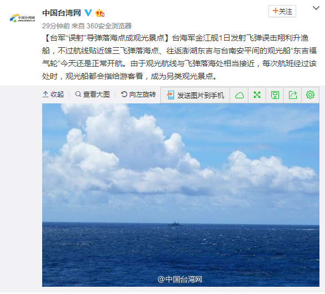This screenshot has width=325, height=294.
Task: Click the green fullscreen expand arrows icon
Action: click(x=257, y=95)
